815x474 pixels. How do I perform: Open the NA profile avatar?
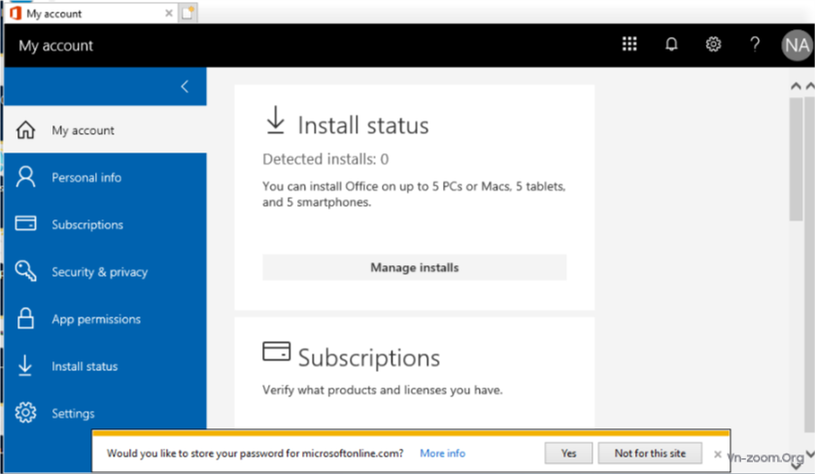797,46
